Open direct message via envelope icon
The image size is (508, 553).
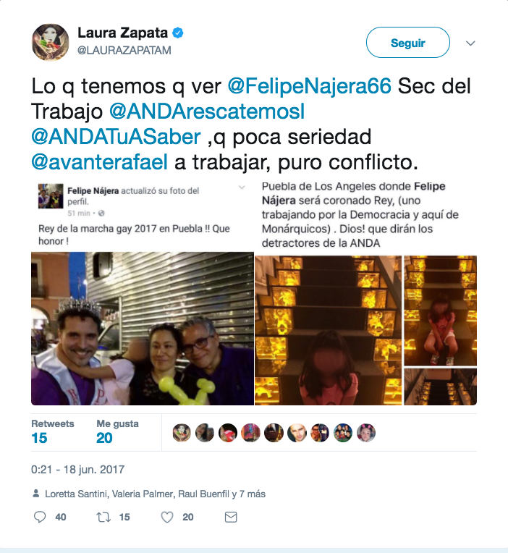click(x=231, y=517)
